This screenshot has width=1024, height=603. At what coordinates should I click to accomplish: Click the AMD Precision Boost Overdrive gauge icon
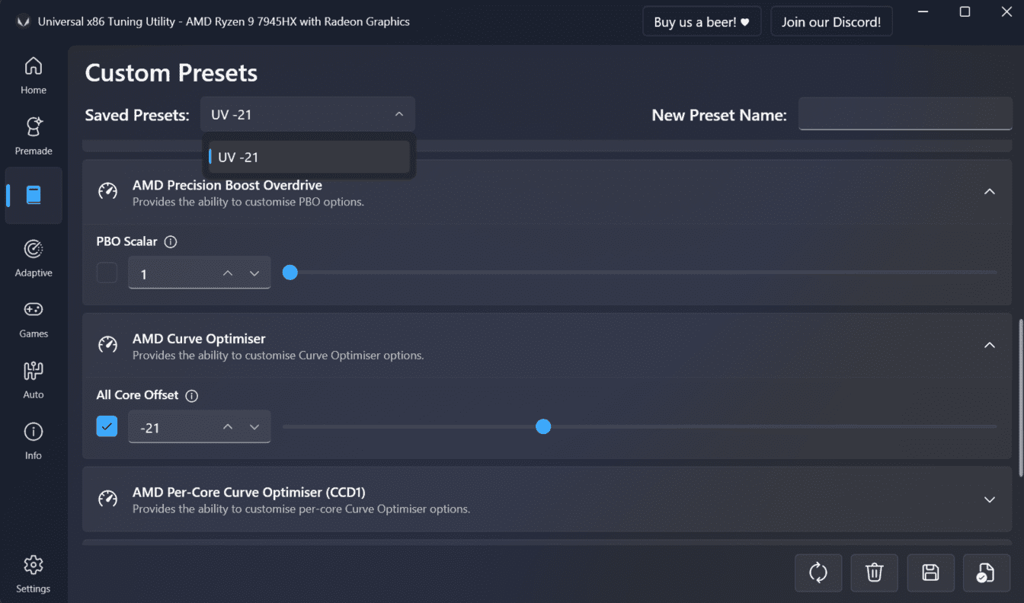(x=108, y=192)
